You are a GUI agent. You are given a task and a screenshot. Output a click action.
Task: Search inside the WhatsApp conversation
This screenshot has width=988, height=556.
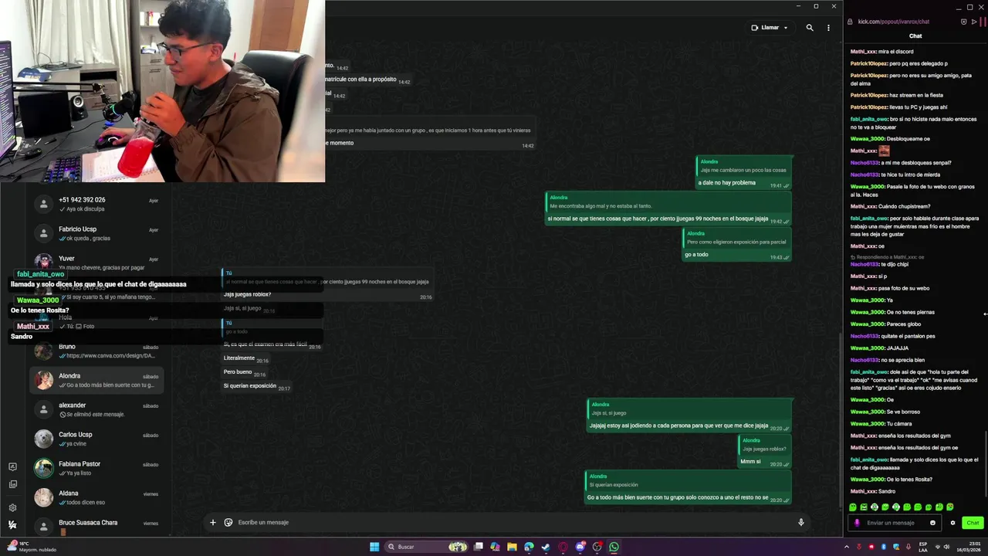click(810, 28)
